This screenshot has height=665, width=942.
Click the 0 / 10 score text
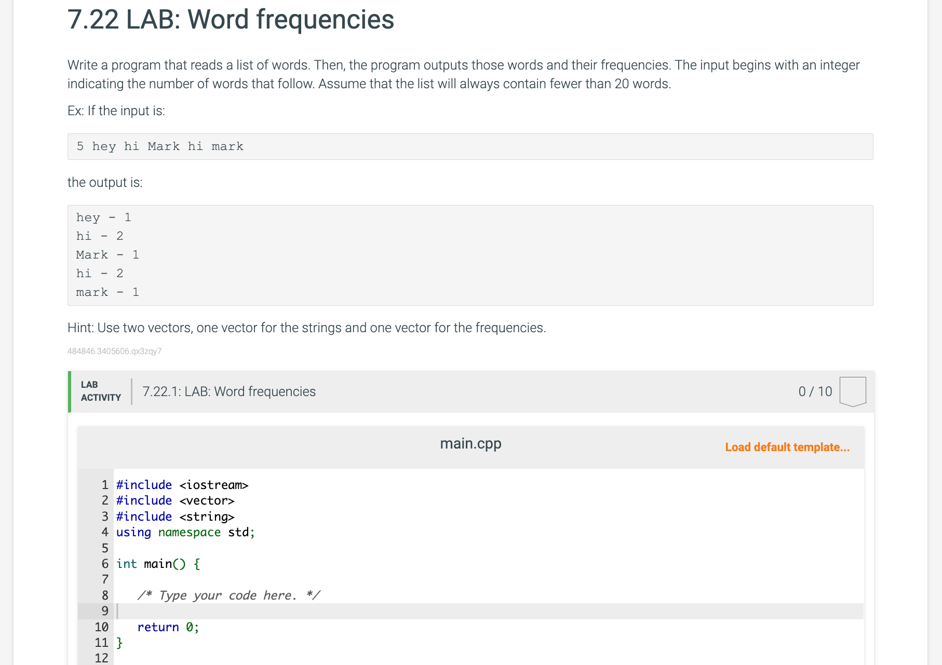coord(815,391)
